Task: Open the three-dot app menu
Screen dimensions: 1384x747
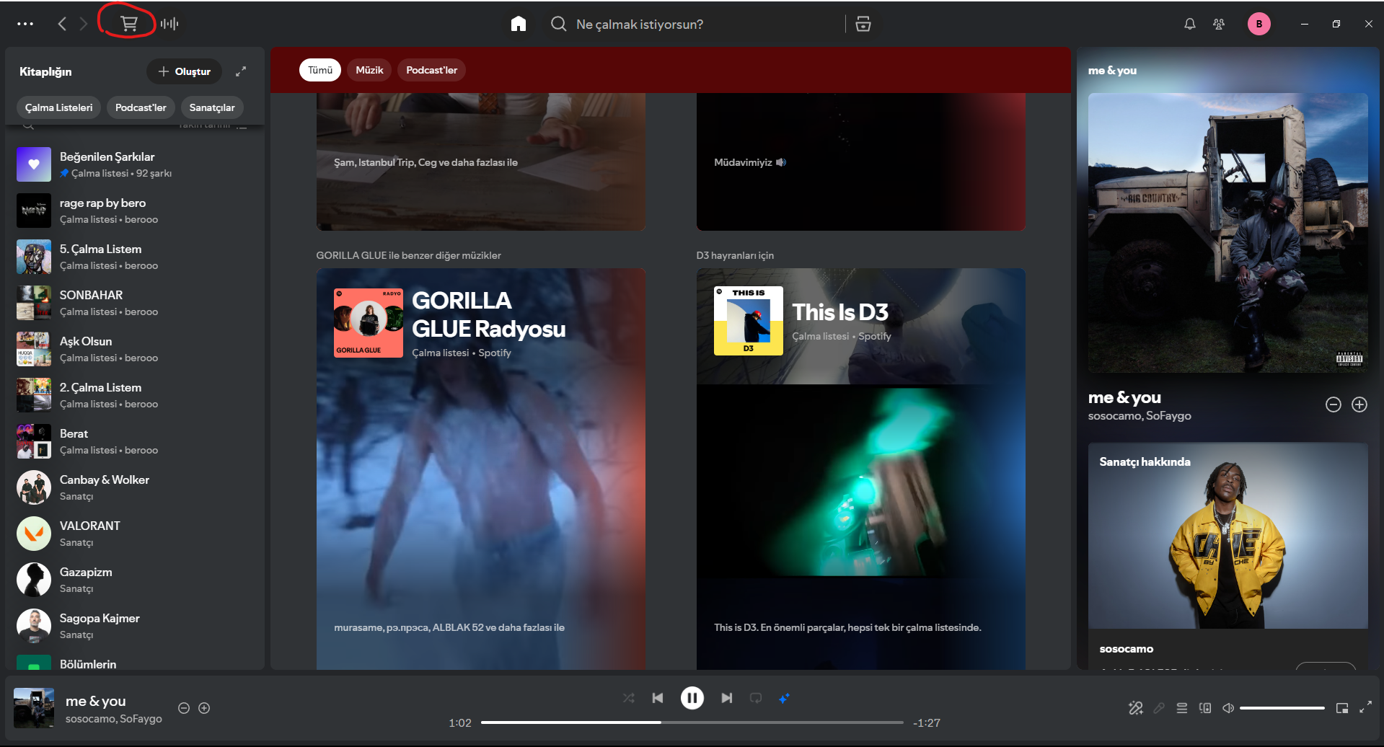Action: coord(25,24)
